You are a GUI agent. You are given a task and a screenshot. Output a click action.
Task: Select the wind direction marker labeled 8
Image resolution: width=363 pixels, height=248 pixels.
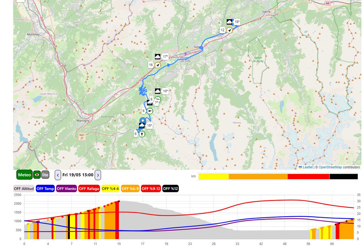click(158, 99)
